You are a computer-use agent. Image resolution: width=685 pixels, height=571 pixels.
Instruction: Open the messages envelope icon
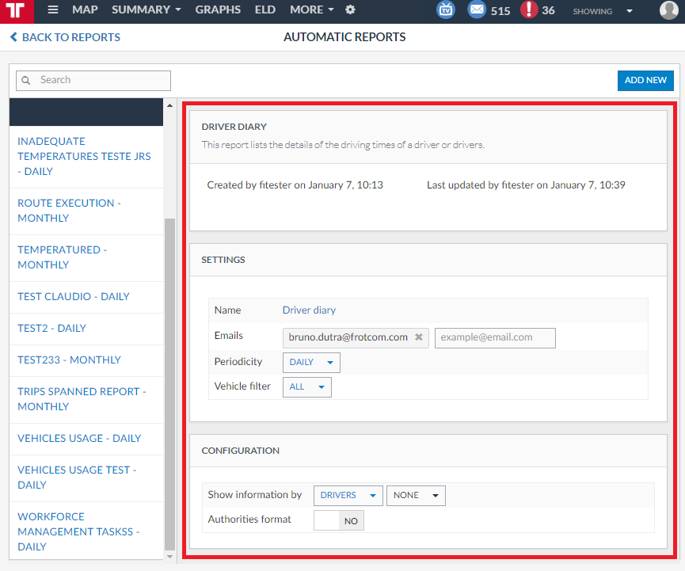coord(476,10)
